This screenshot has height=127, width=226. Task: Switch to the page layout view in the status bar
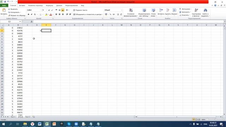point(196,120)
